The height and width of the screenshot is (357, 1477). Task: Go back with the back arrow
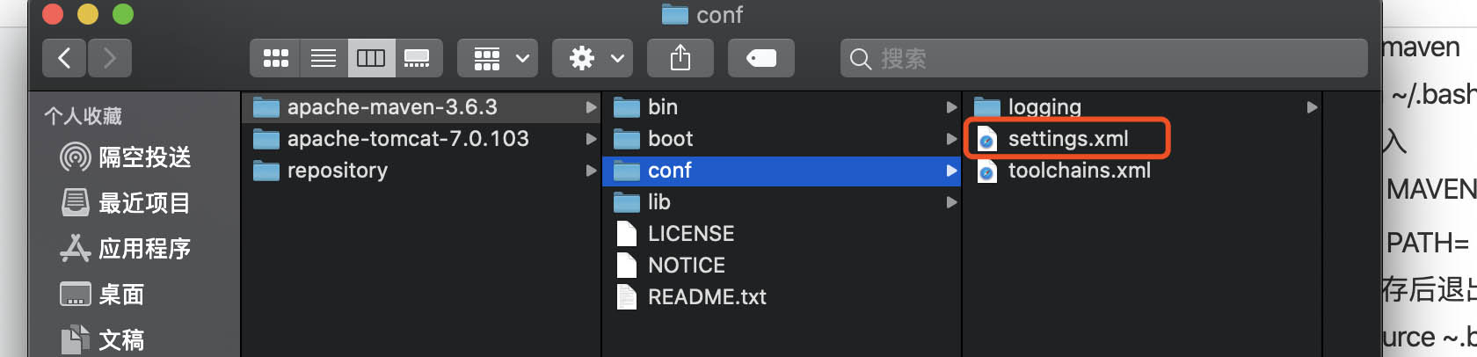pos(64,58)
